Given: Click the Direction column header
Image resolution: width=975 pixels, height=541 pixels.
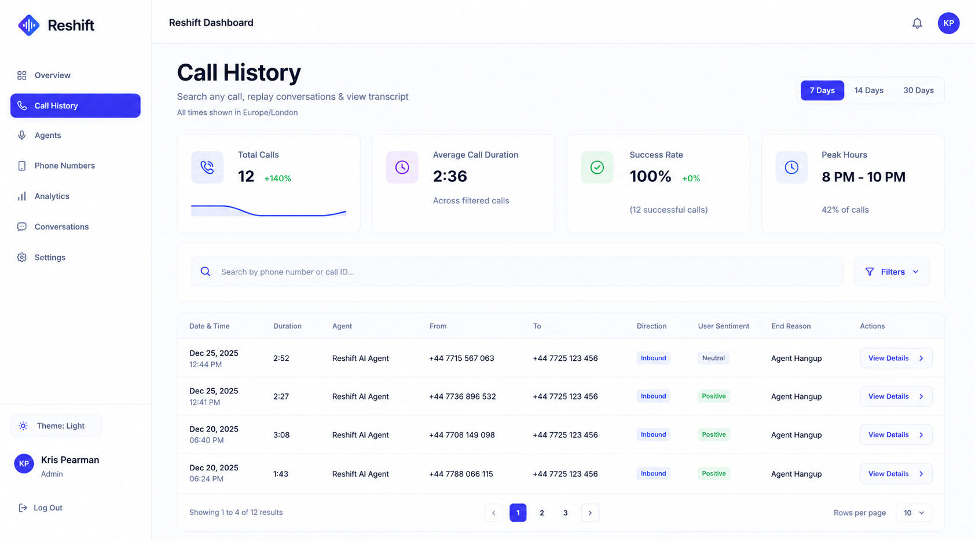Looking at the screenshot, I should (651, 326).
